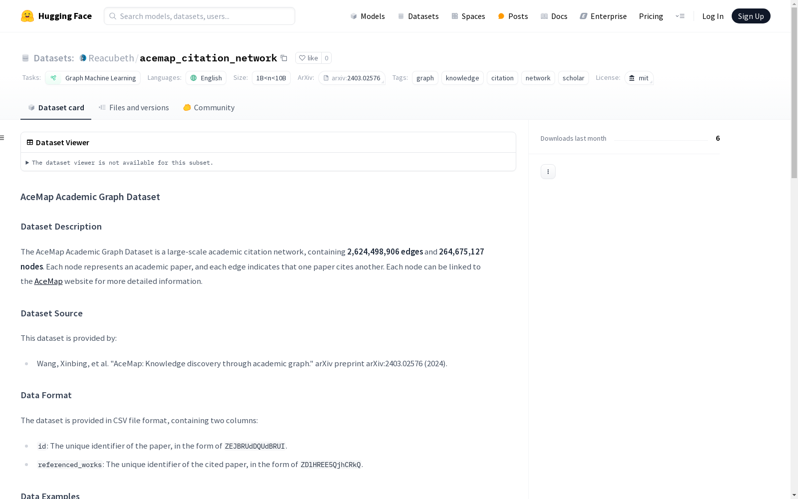Click the Datasets: breadcrumb label

click(x=54, y=58)
